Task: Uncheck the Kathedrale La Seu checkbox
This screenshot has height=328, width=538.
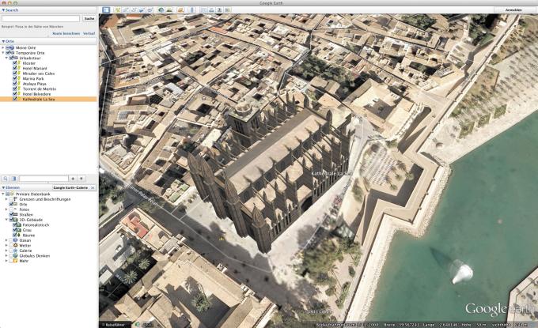Action: click(15, 99)
